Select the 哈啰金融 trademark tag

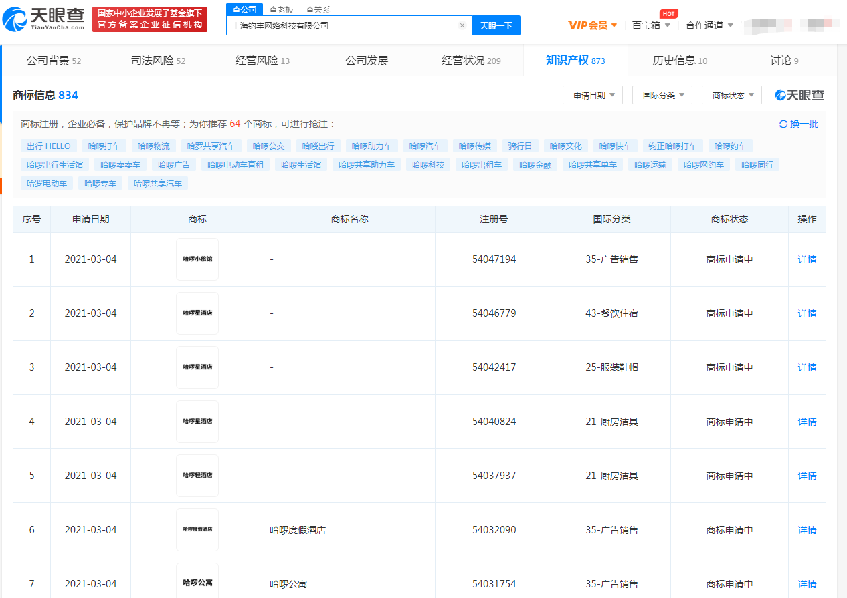point(535,164)
